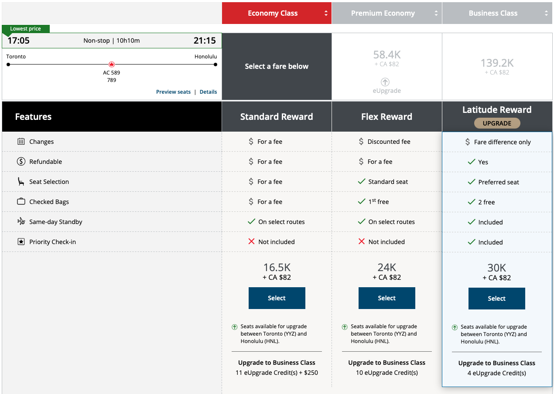Click the UPGRADE badge on Latitude Reward
Image resolution: width=554 pixels, height=394 pixels.
497,123
